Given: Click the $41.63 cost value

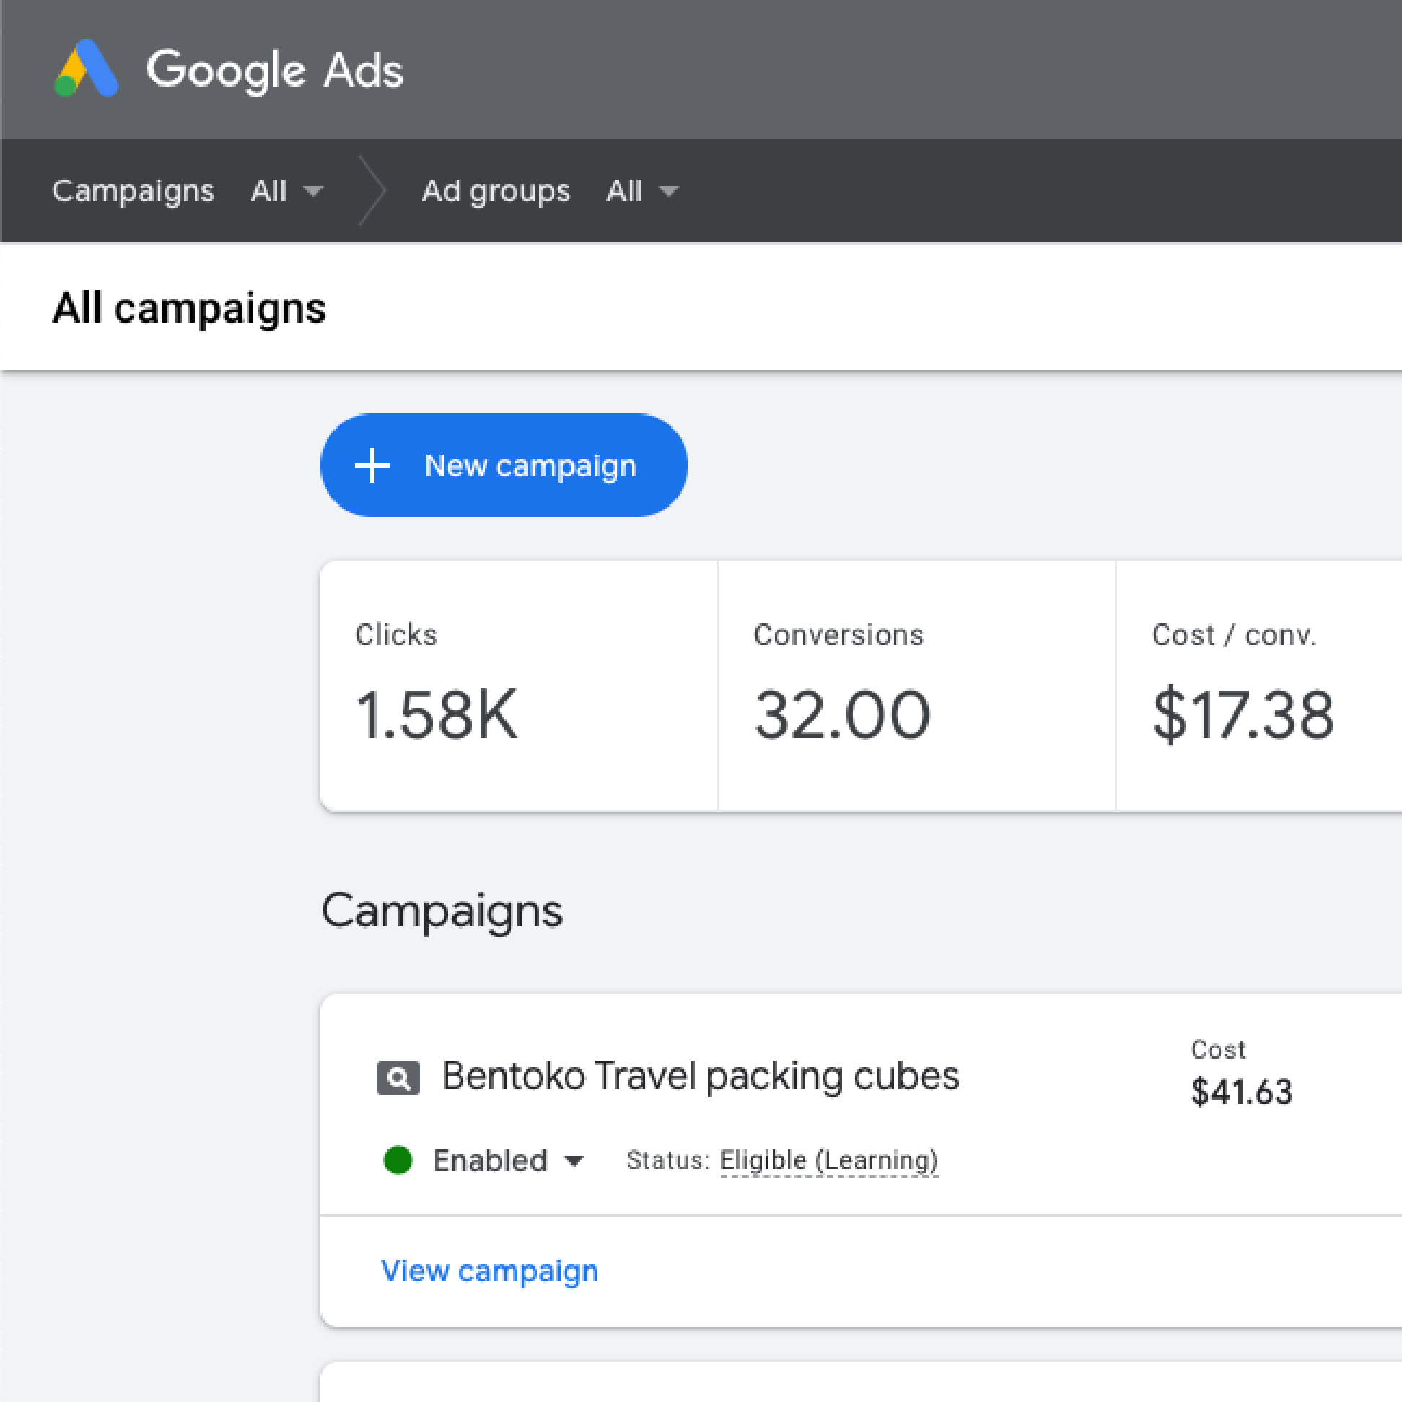Looking at the screenshot, I should 1242,1092.
